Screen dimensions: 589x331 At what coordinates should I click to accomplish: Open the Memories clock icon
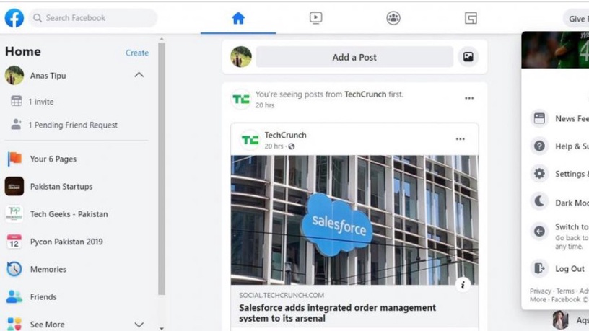click(x=14, y=269)
